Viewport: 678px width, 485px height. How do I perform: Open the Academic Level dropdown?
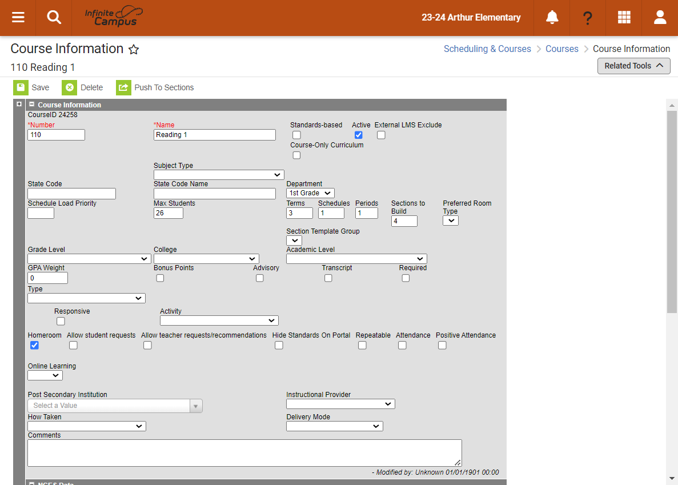coord(356,258)
